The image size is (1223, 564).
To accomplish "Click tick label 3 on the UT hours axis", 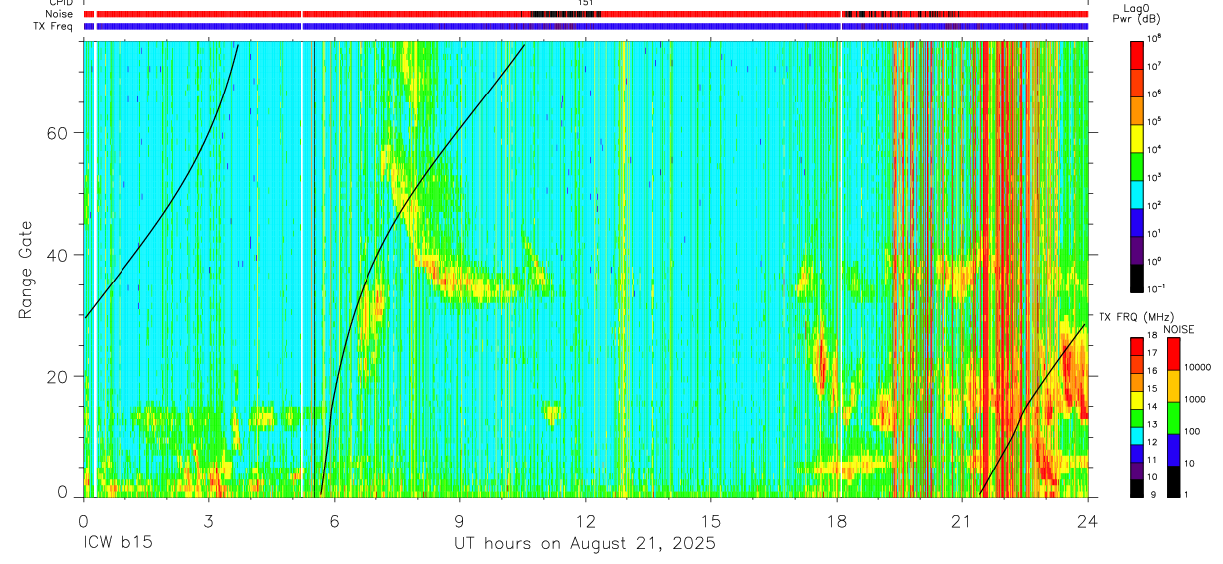I will coord(208,521).
